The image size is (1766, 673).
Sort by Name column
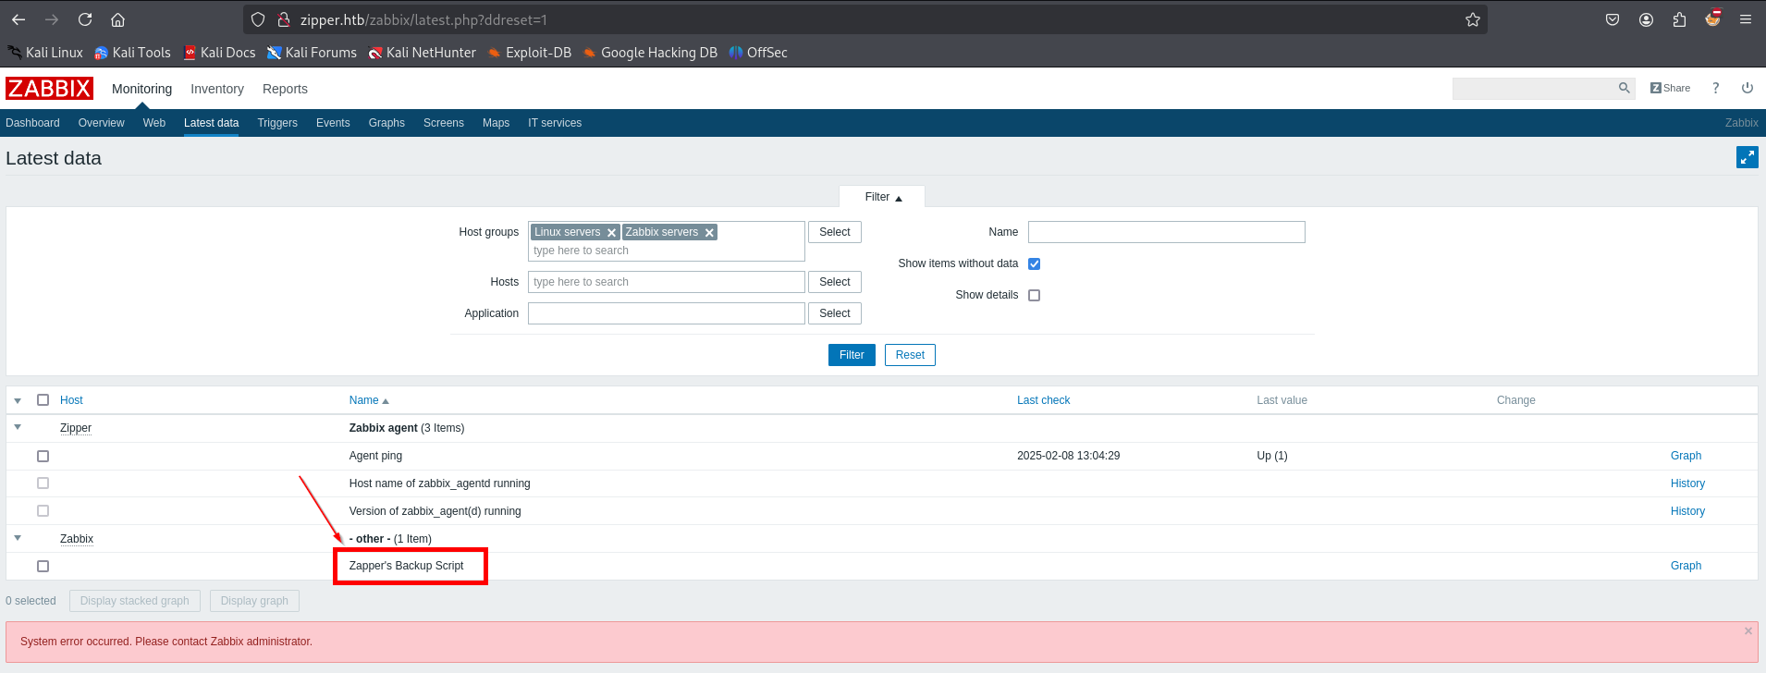coord(369,400)
